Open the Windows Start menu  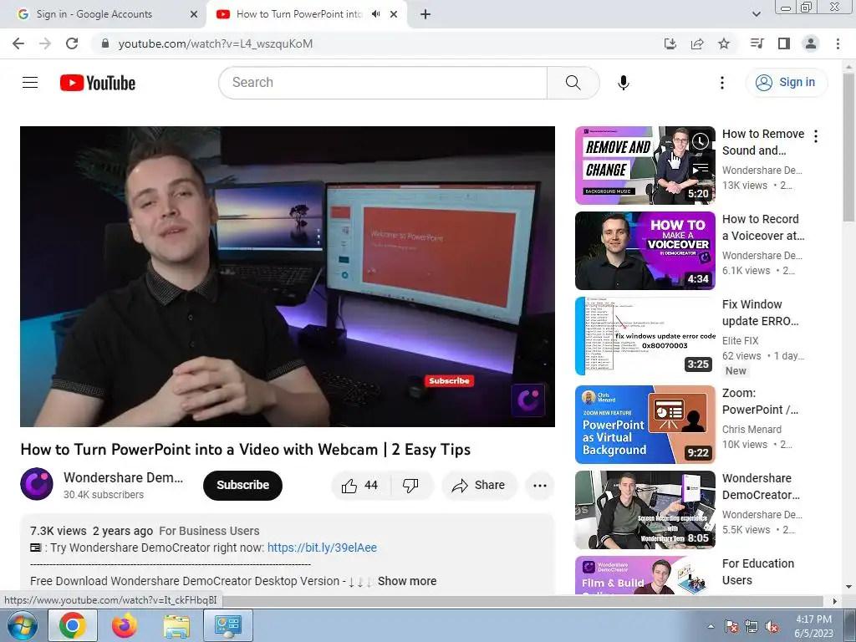pos(21,625)
